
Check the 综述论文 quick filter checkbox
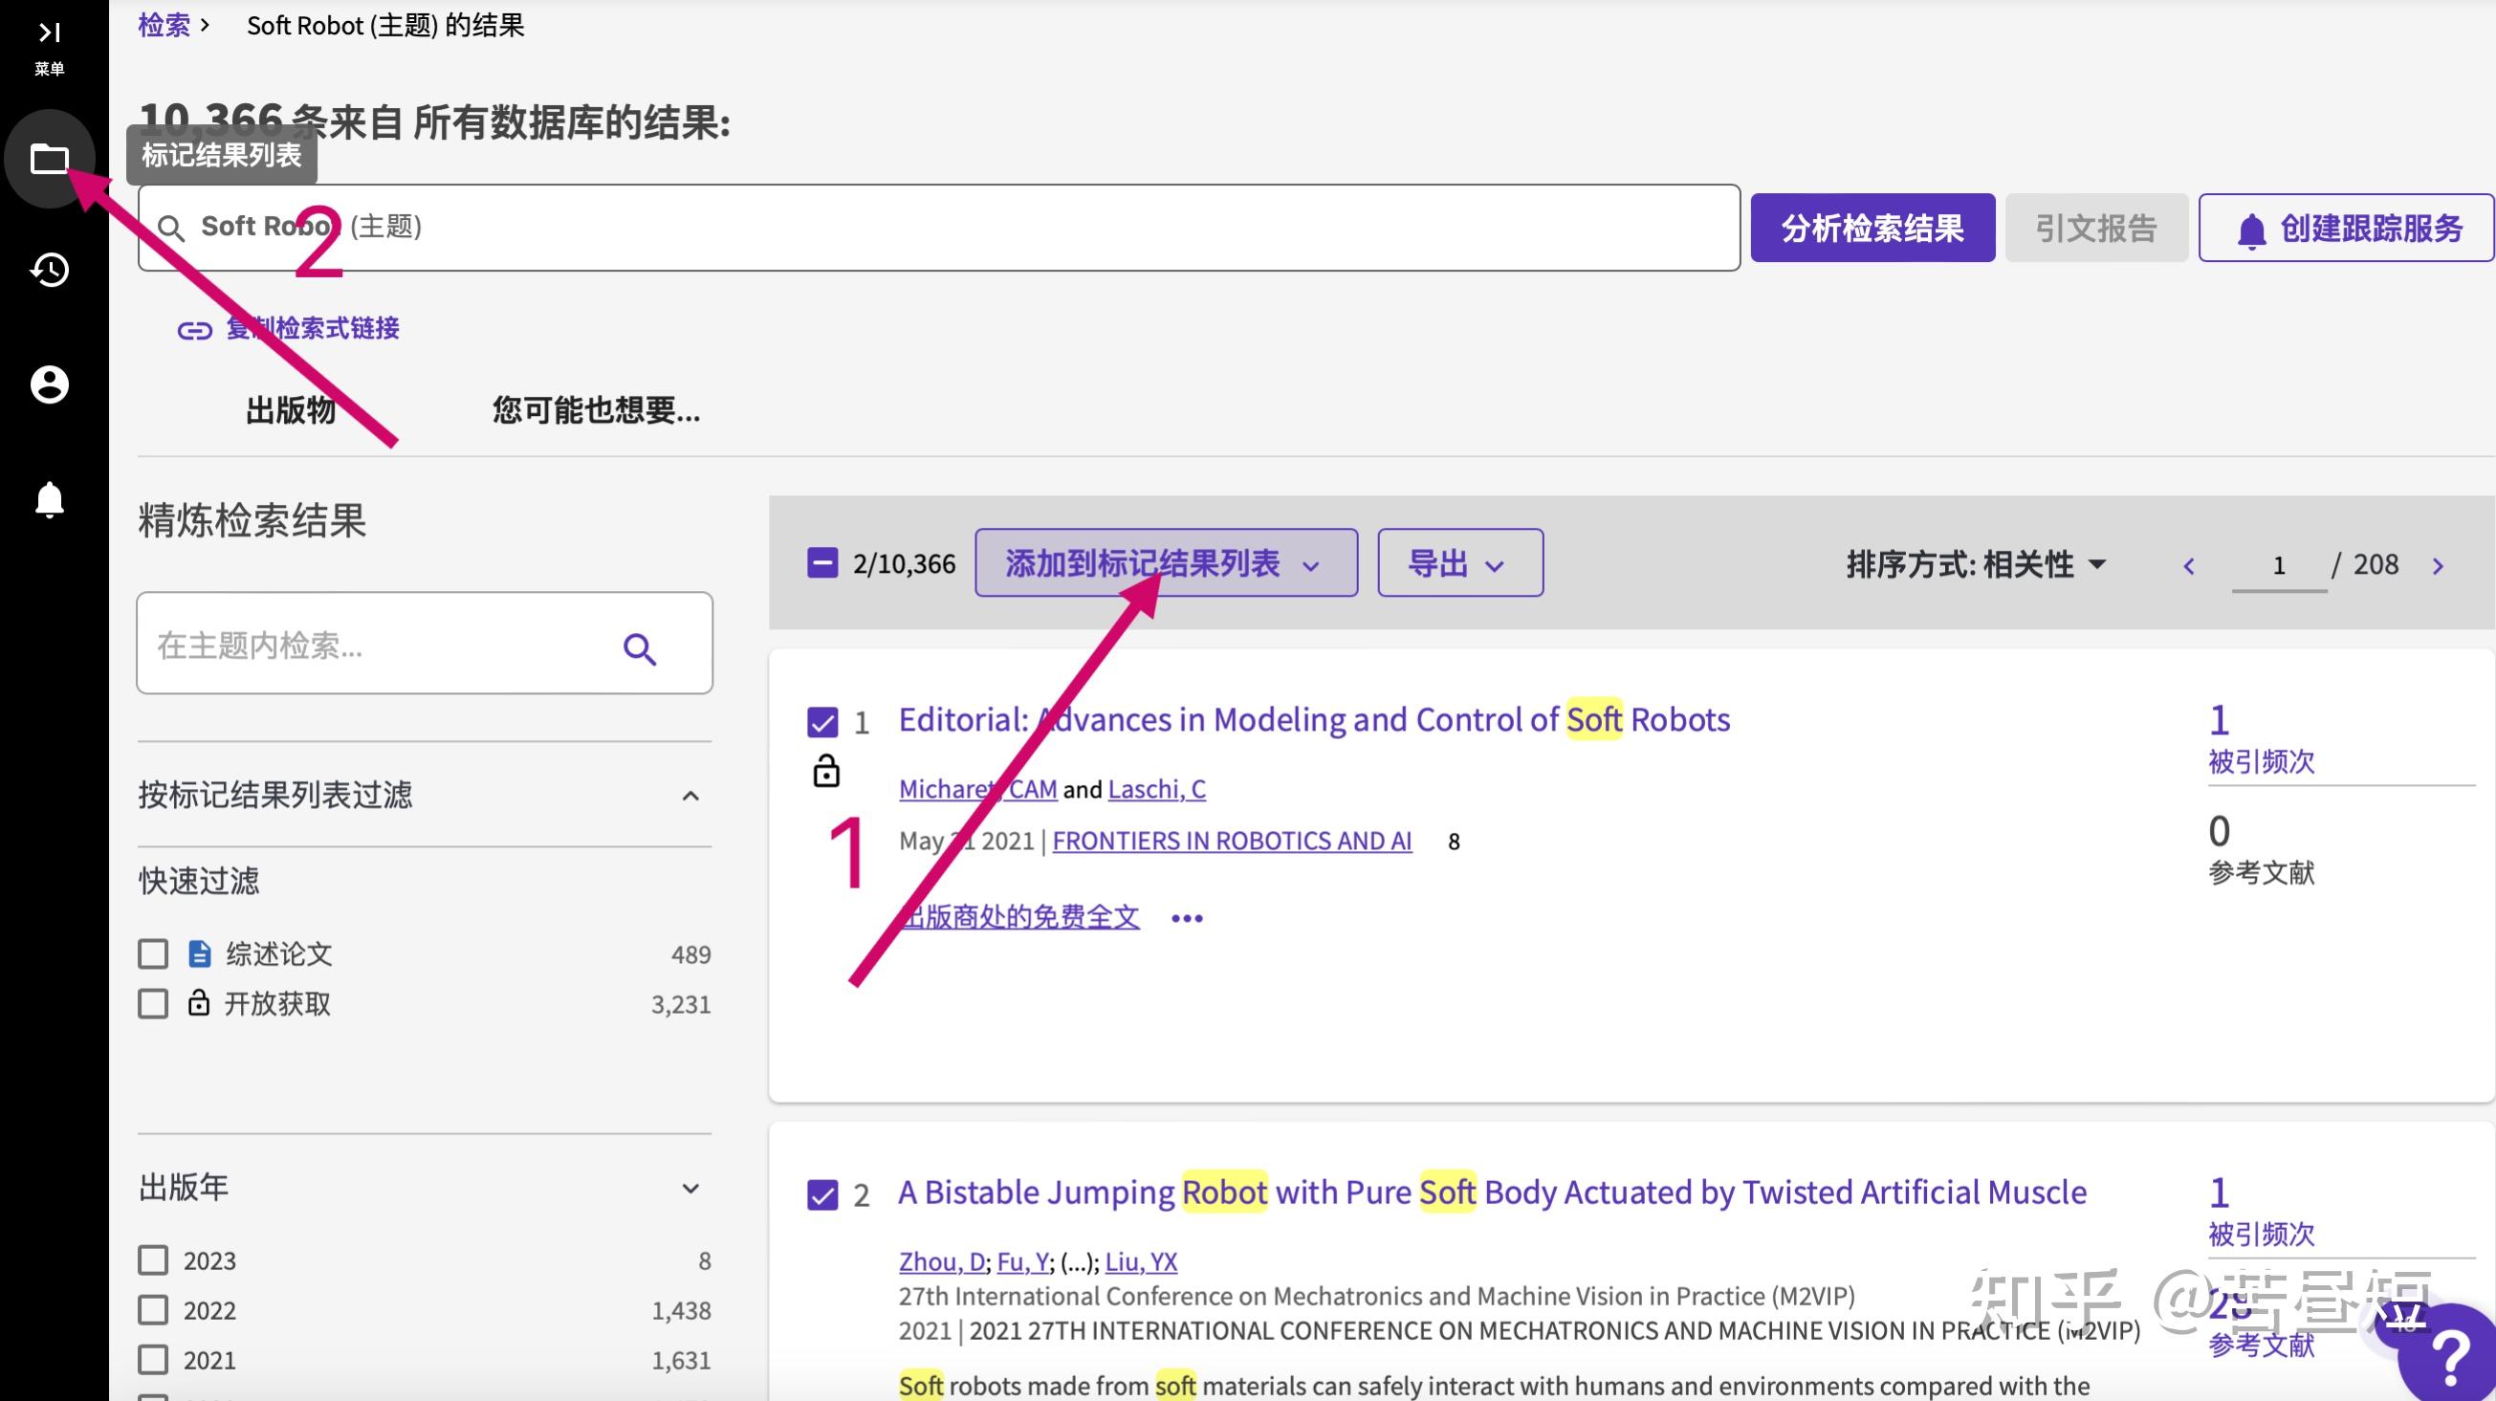click(x=153, y=953)
